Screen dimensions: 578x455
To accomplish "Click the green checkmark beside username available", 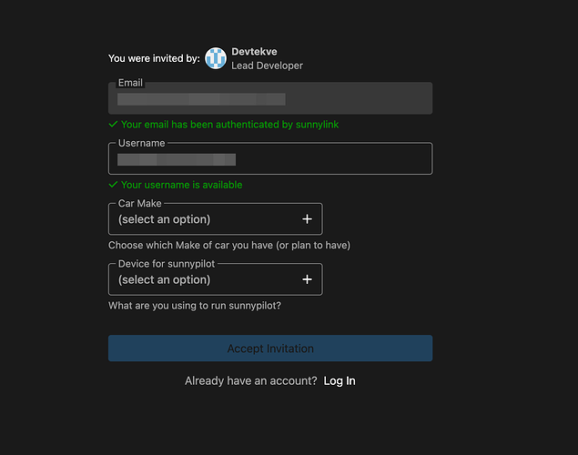I will pos(113,184).
